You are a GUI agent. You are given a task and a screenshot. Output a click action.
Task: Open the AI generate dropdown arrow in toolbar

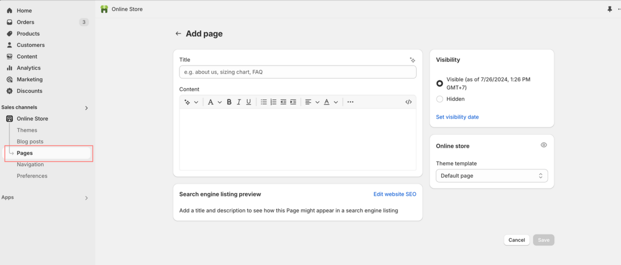click(x=196, y=102)
